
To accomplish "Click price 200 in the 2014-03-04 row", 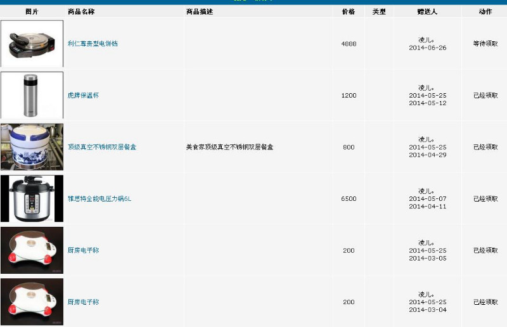I will point(349,302).
